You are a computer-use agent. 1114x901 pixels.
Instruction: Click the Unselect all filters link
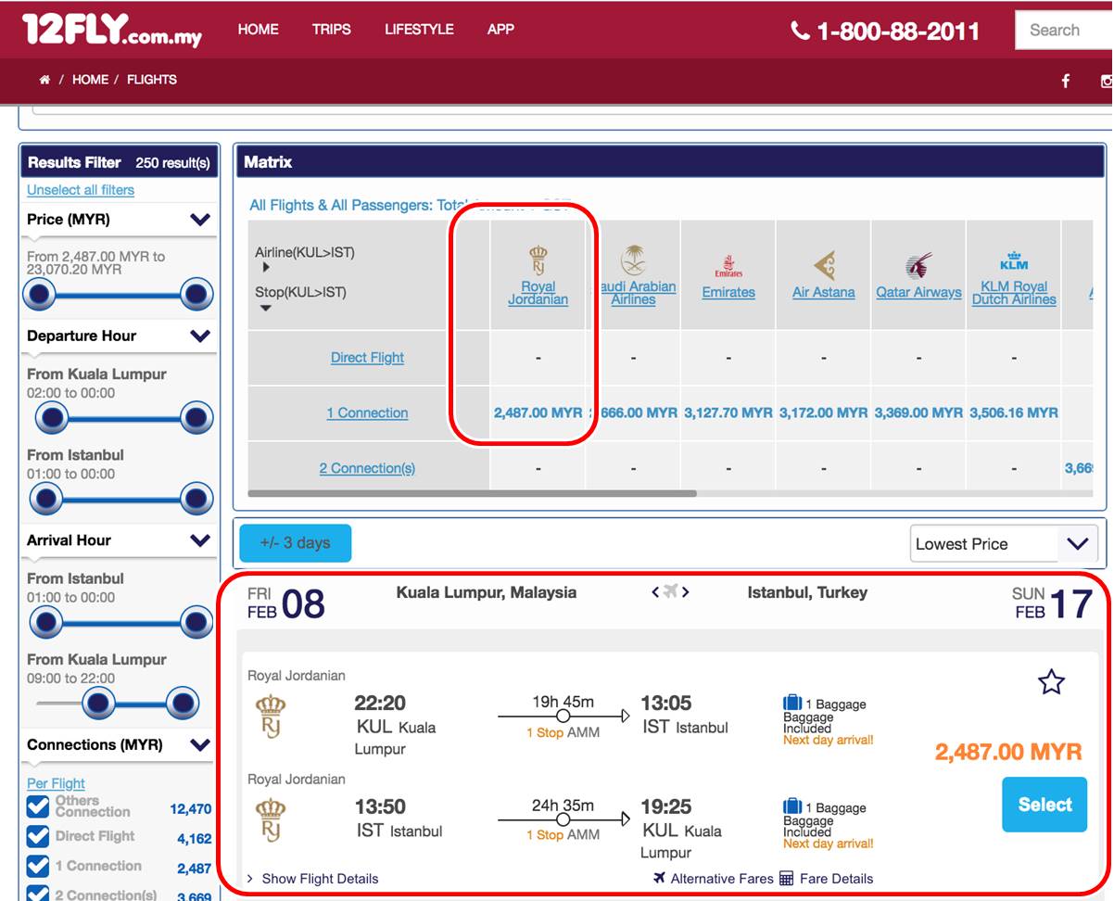81,190
